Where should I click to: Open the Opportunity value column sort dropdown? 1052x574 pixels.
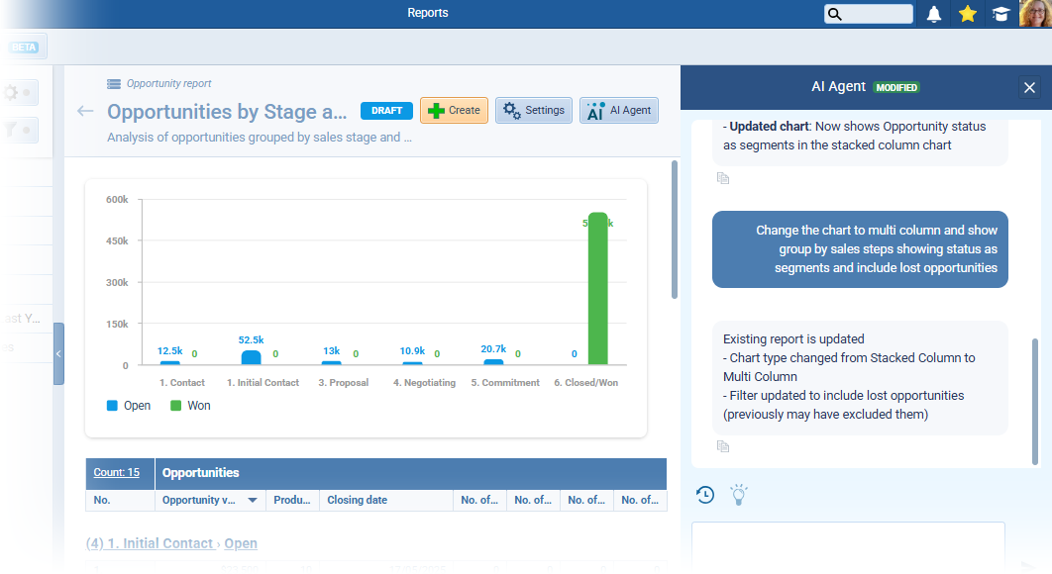click(x=253, y=501)
